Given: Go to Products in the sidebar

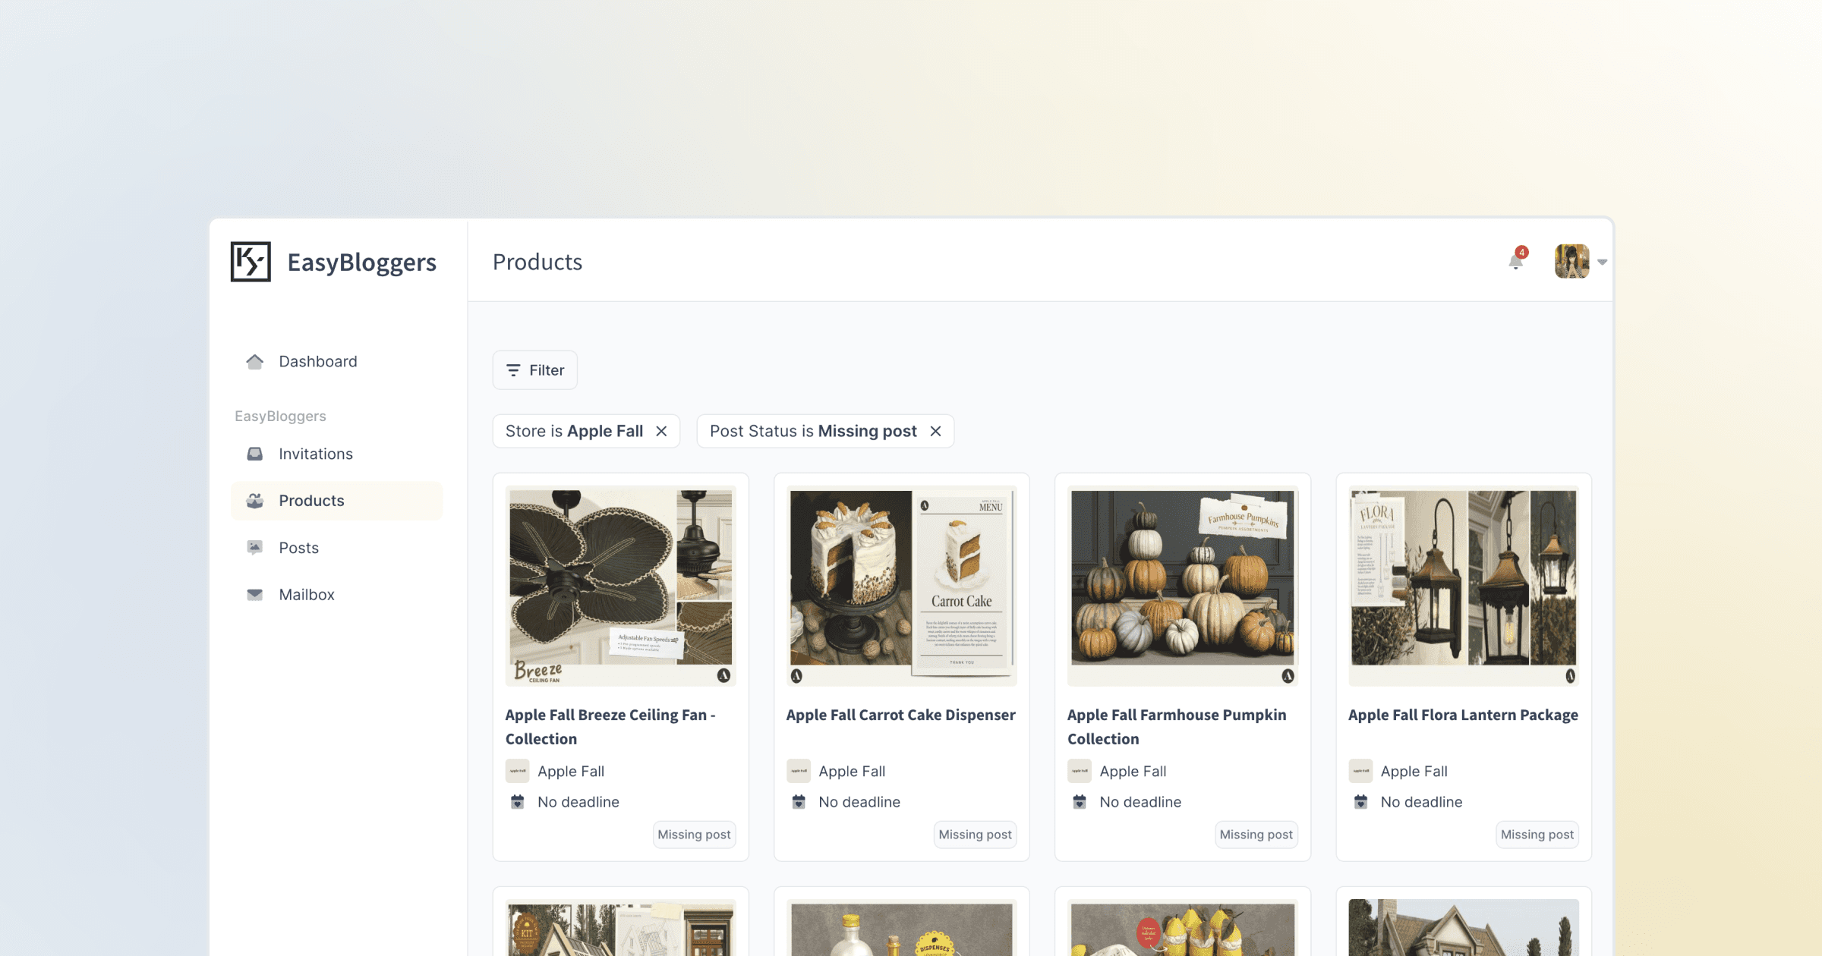Looking at the screenshot, I should point(311,501).
